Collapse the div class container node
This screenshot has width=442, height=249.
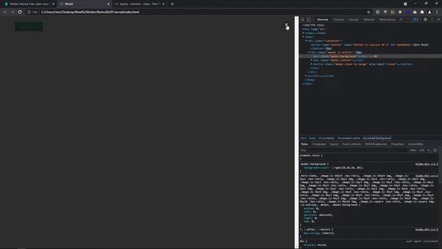306,41
